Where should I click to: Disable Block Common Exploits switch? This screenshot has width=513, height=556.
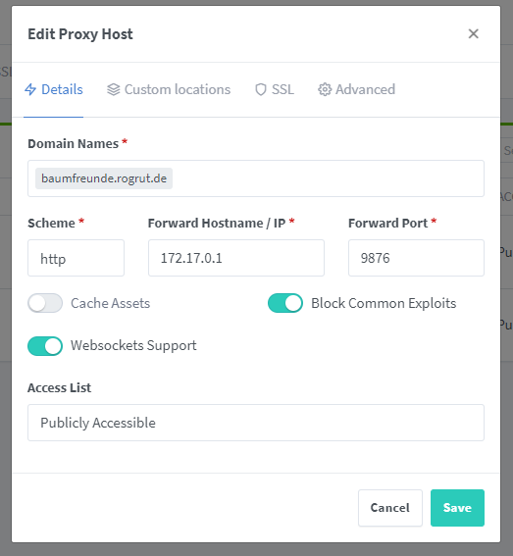click(x=285, y=303)
